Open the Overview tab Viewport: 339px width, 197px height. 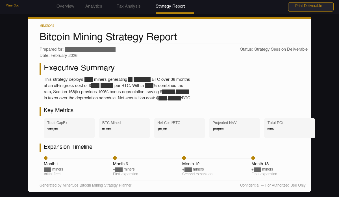point(65,6)
